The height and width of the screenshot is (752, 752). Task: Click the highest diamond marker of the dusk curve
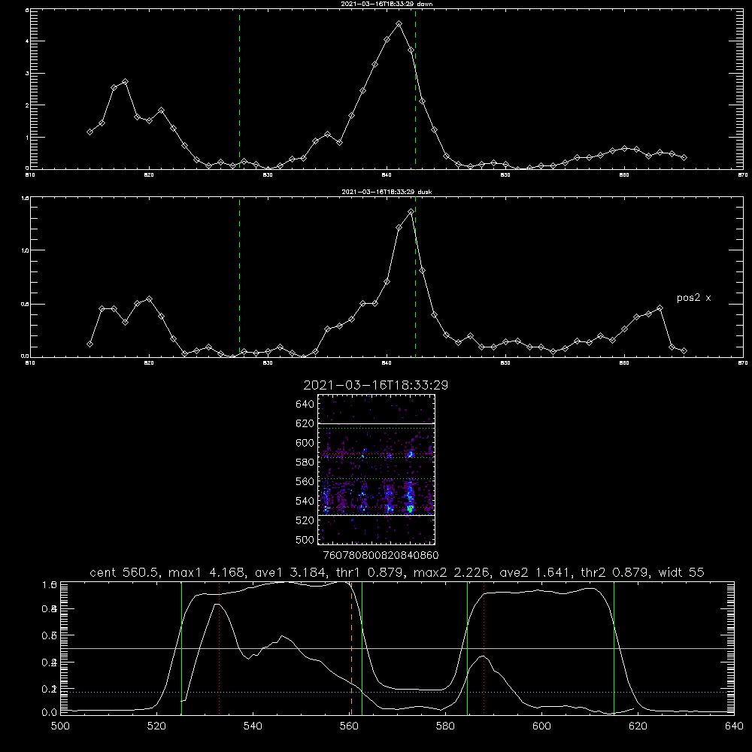(411, 211)
